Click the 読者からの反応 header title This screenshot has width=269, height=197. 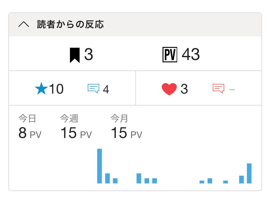pos(70,25)
